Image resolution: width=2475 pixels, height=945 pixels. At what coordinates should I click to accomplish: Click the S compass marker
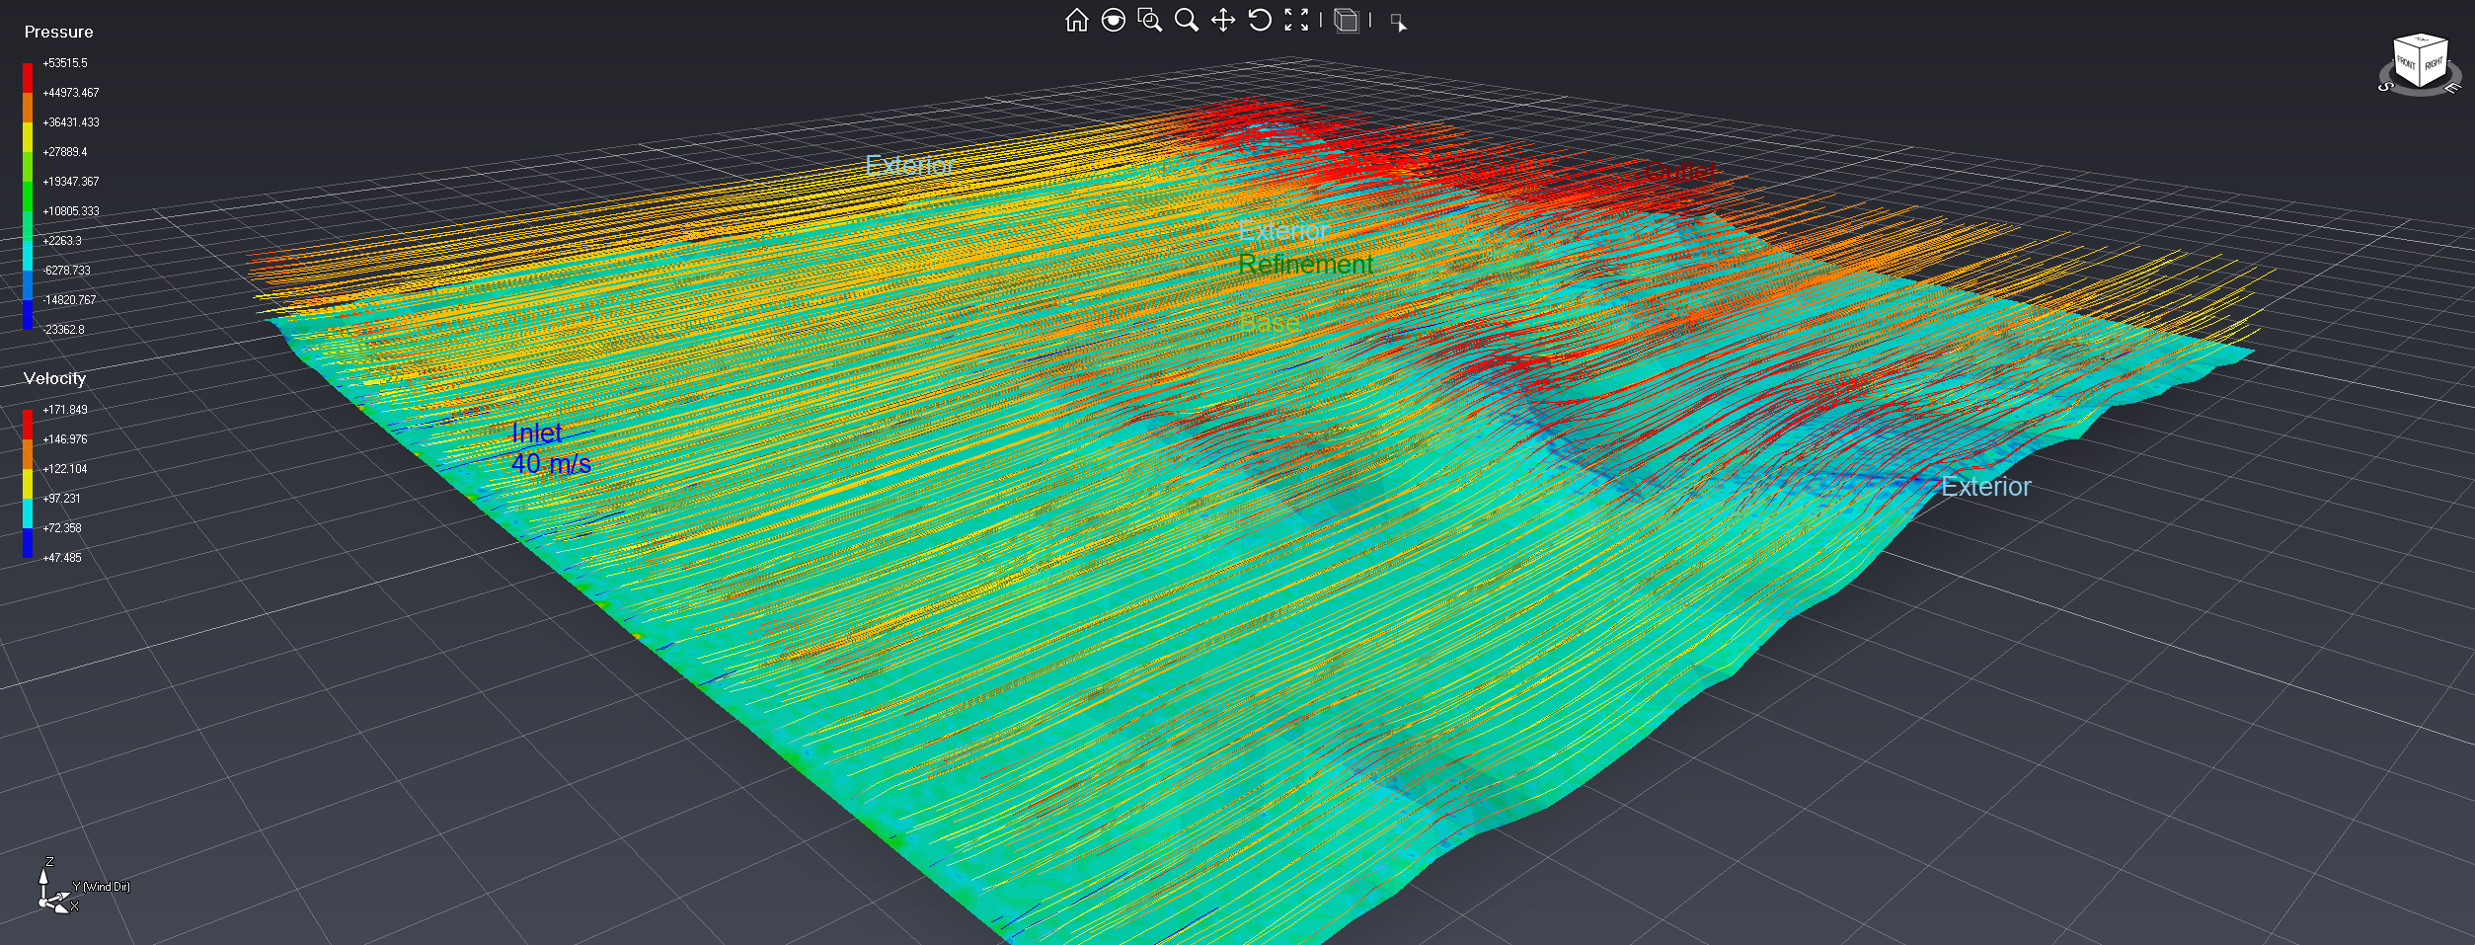(x=2386, y=87)
